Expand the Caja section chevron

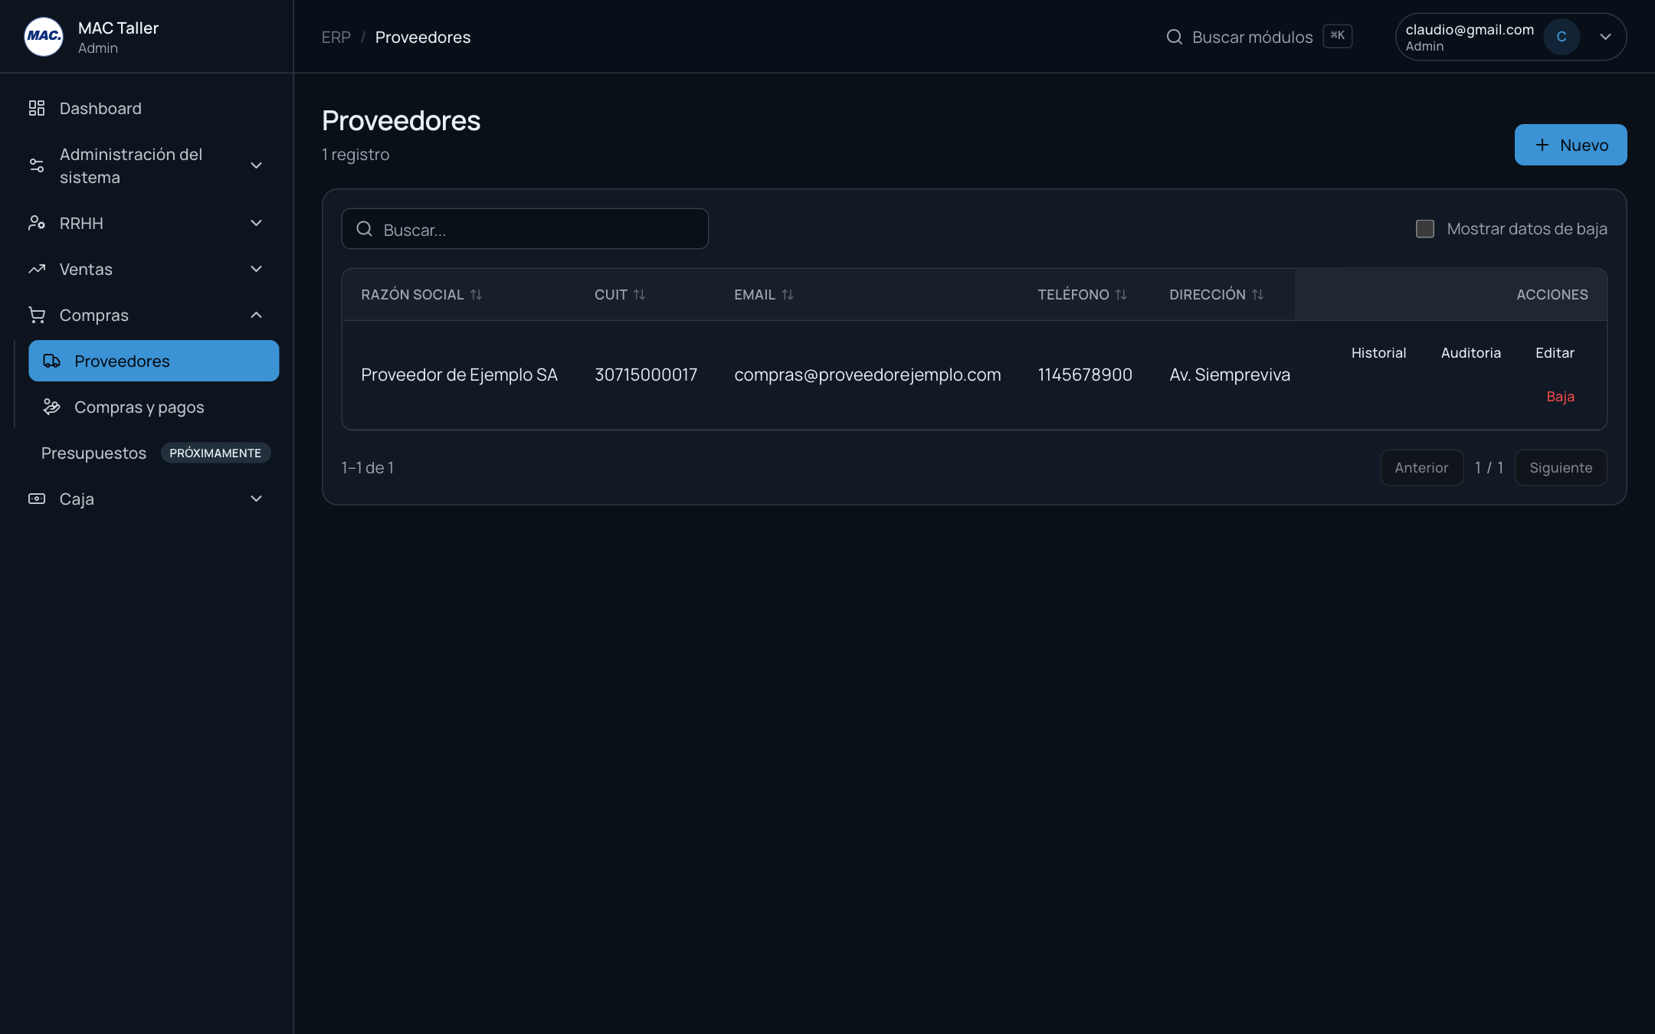[x=257, y=499]
